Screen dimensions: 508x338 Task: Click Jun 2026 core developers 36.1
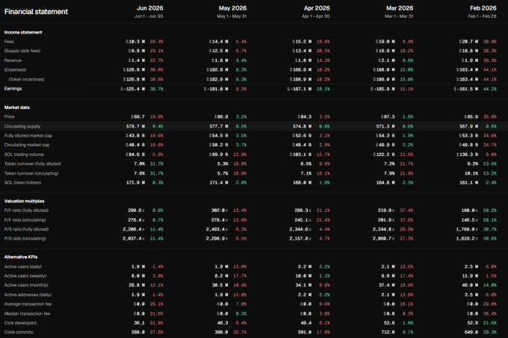[139, 323]
